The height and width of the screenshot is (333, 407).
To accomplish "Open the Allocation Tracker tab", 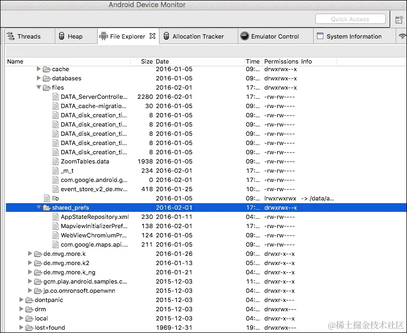I will (198, 36).
